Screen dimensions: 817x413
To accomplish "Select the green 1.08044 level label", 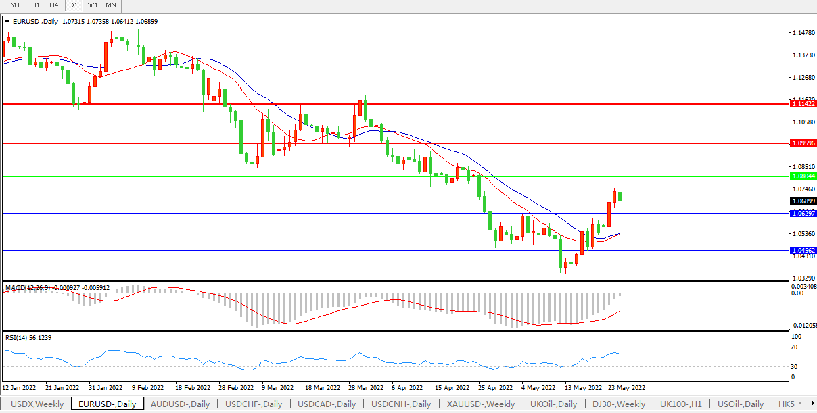I will (803, 176).
